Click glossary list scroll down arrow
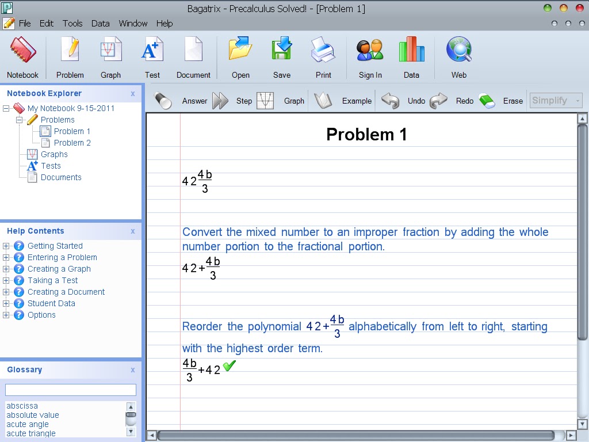The width and height of the screenshot is (589, 442). click(131, 432)
